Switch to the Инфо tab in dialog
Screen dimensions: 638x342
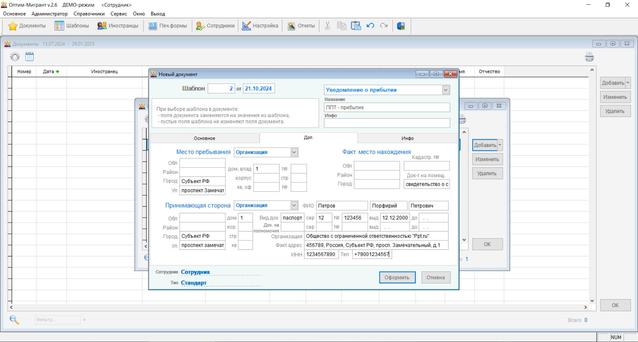pyautogui.click(x=407, y=138)
